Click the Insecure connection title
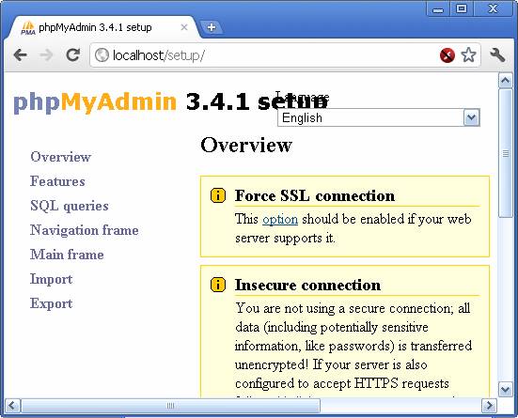This screenshot has height=418, width=518. [308, 285]
